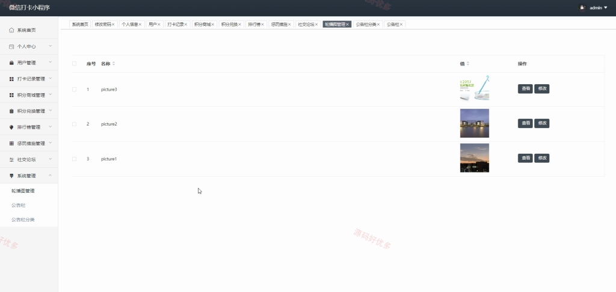
Task: Click the 打卡记录管理 grid icon
Action: coord(11,79)
